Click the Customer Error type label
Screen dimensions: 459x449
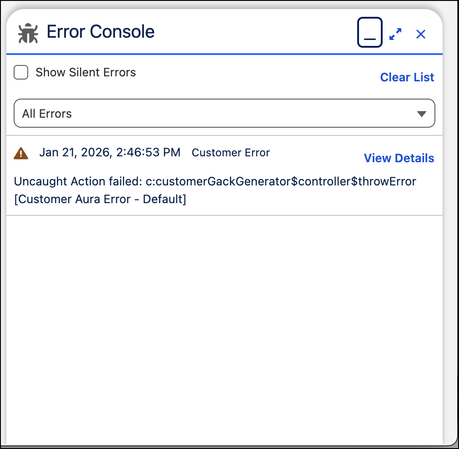pos(231,153)
